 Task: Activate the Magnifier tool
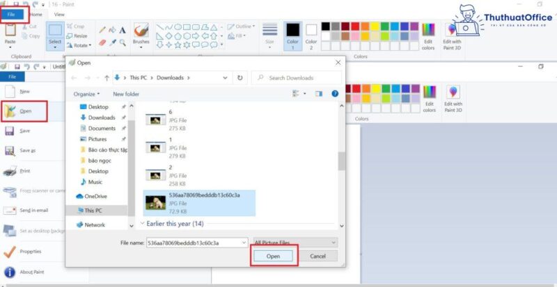coord(123,42)
